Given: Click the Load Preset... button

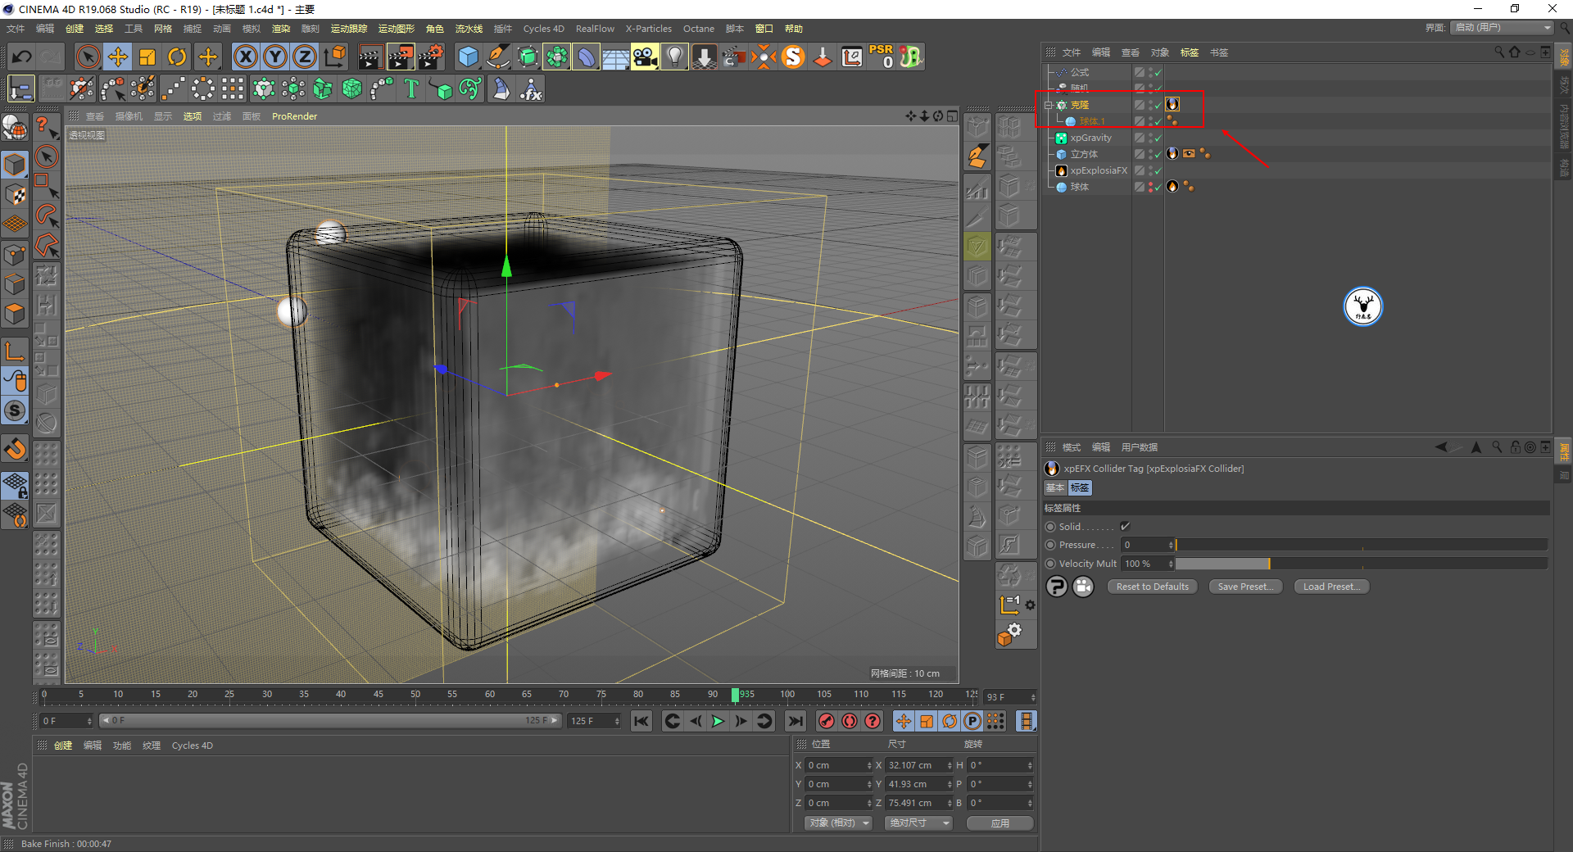Looking at the screenshot, I should click(x=1331, y=587).
